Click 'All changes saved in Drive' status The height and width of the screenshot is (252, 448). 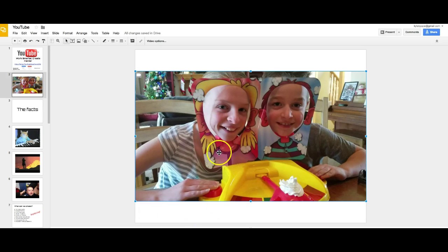click(142, 33)
